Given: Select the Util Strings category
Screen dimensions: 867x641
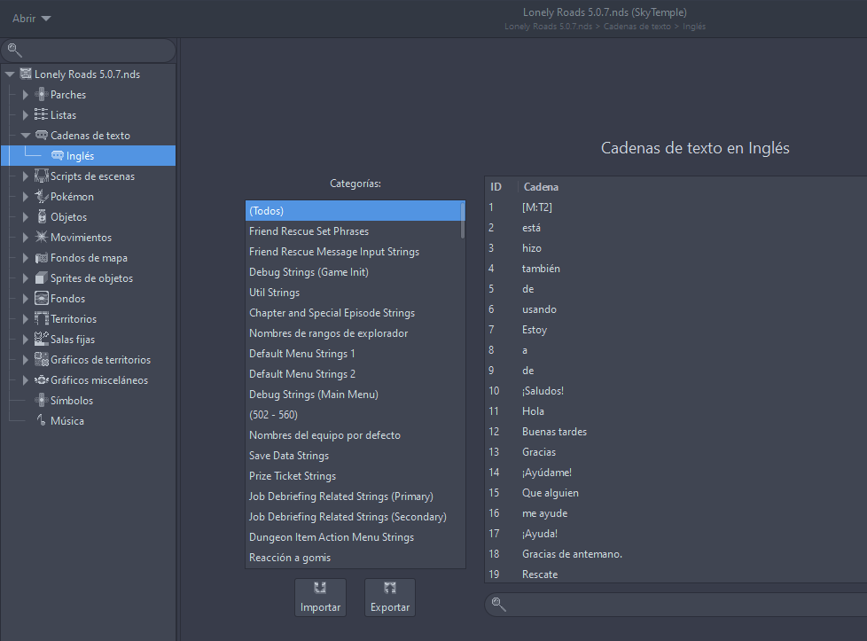Looking at the screenshot, I should tap(274, 293).
